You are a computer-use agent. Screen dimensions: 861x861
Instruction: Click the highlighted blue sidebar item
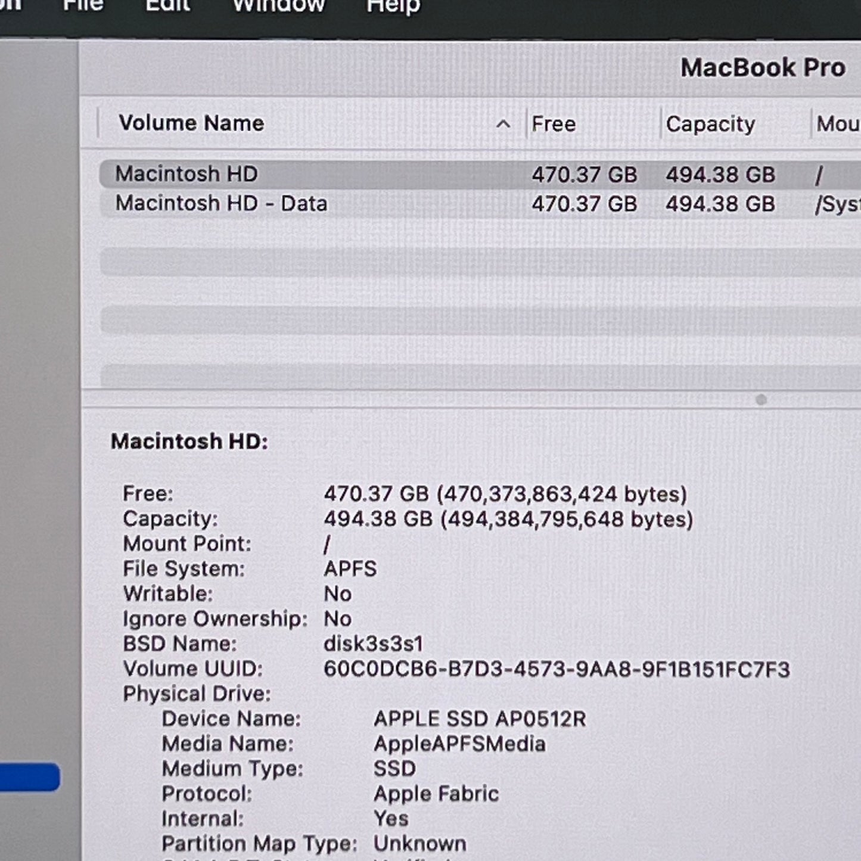pos(30,778)
